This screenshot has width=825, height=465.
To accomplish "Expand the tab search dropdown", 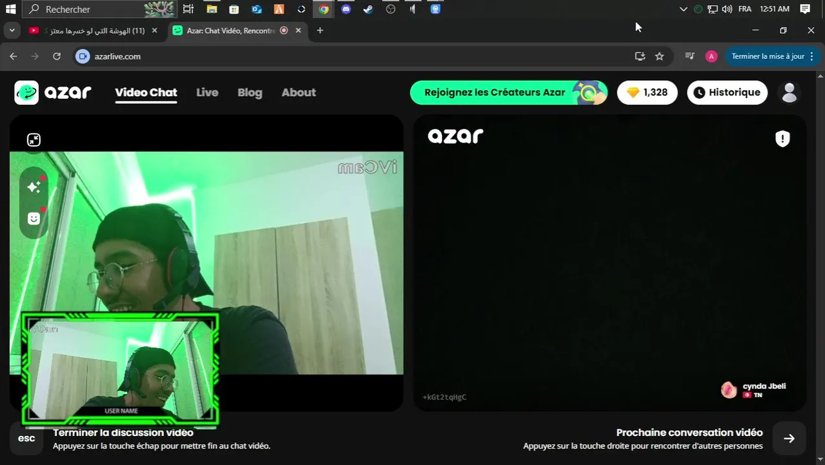I will [x=12, y=30].
